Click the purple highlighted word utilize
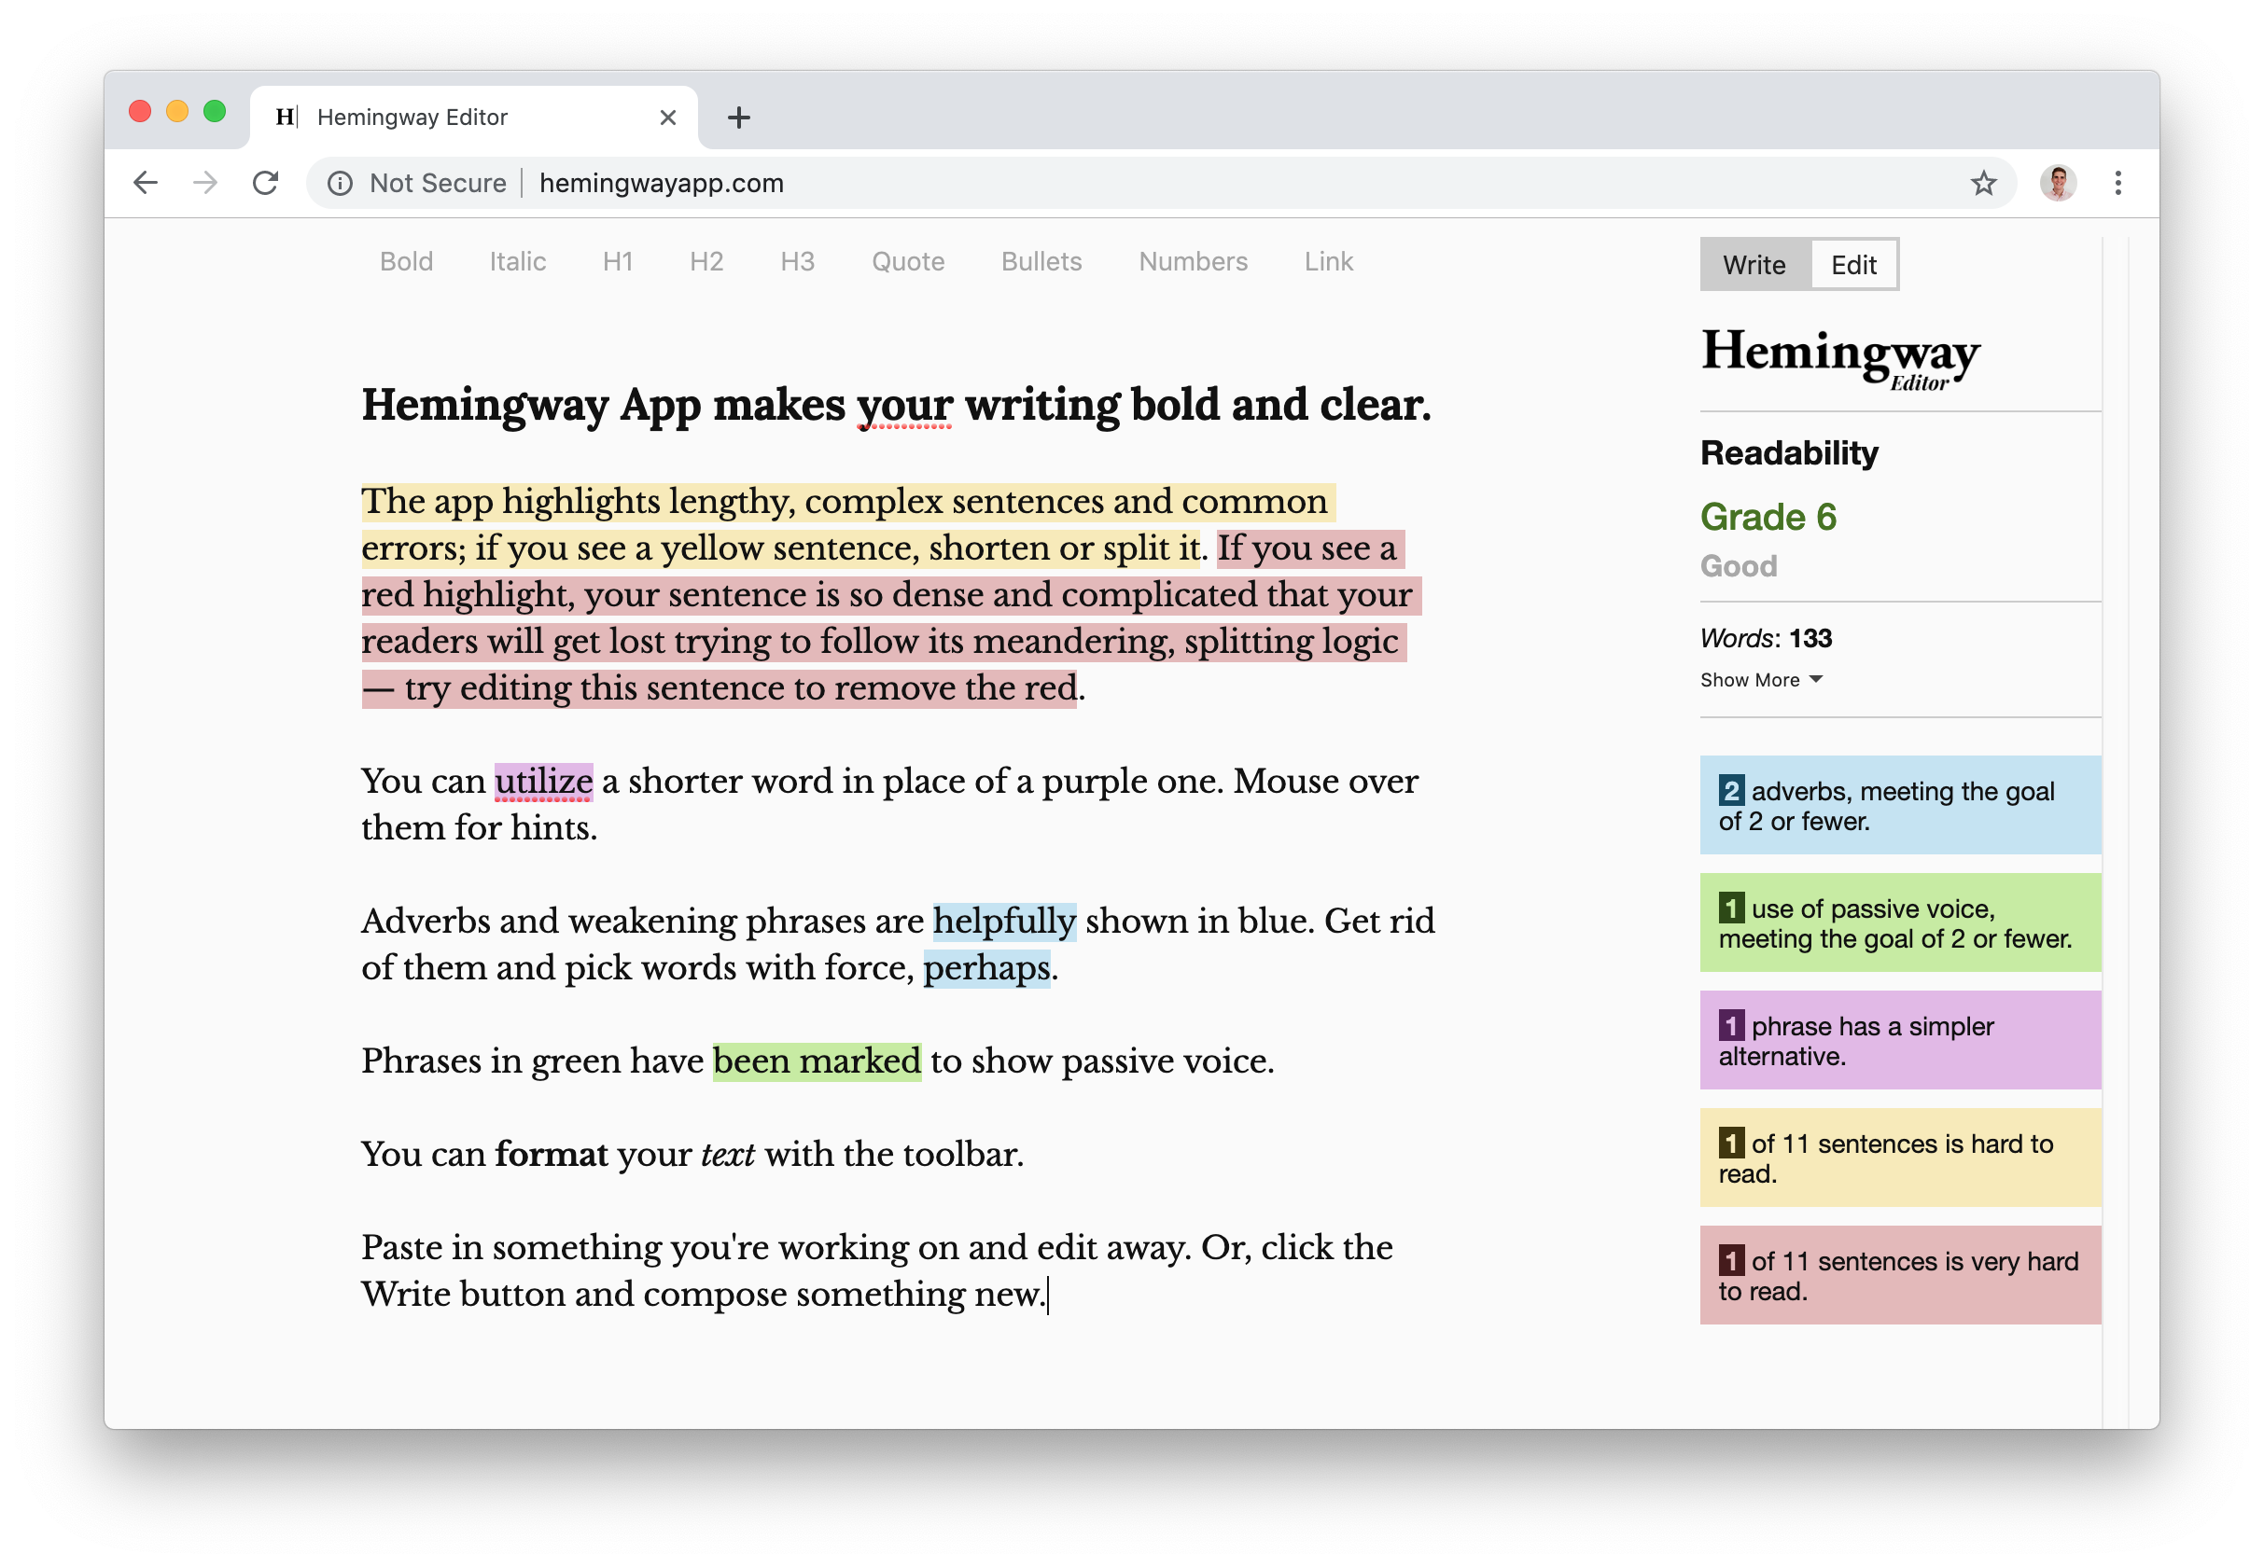Viewport: 2264px width, 1567px height. tap(543, 782)
